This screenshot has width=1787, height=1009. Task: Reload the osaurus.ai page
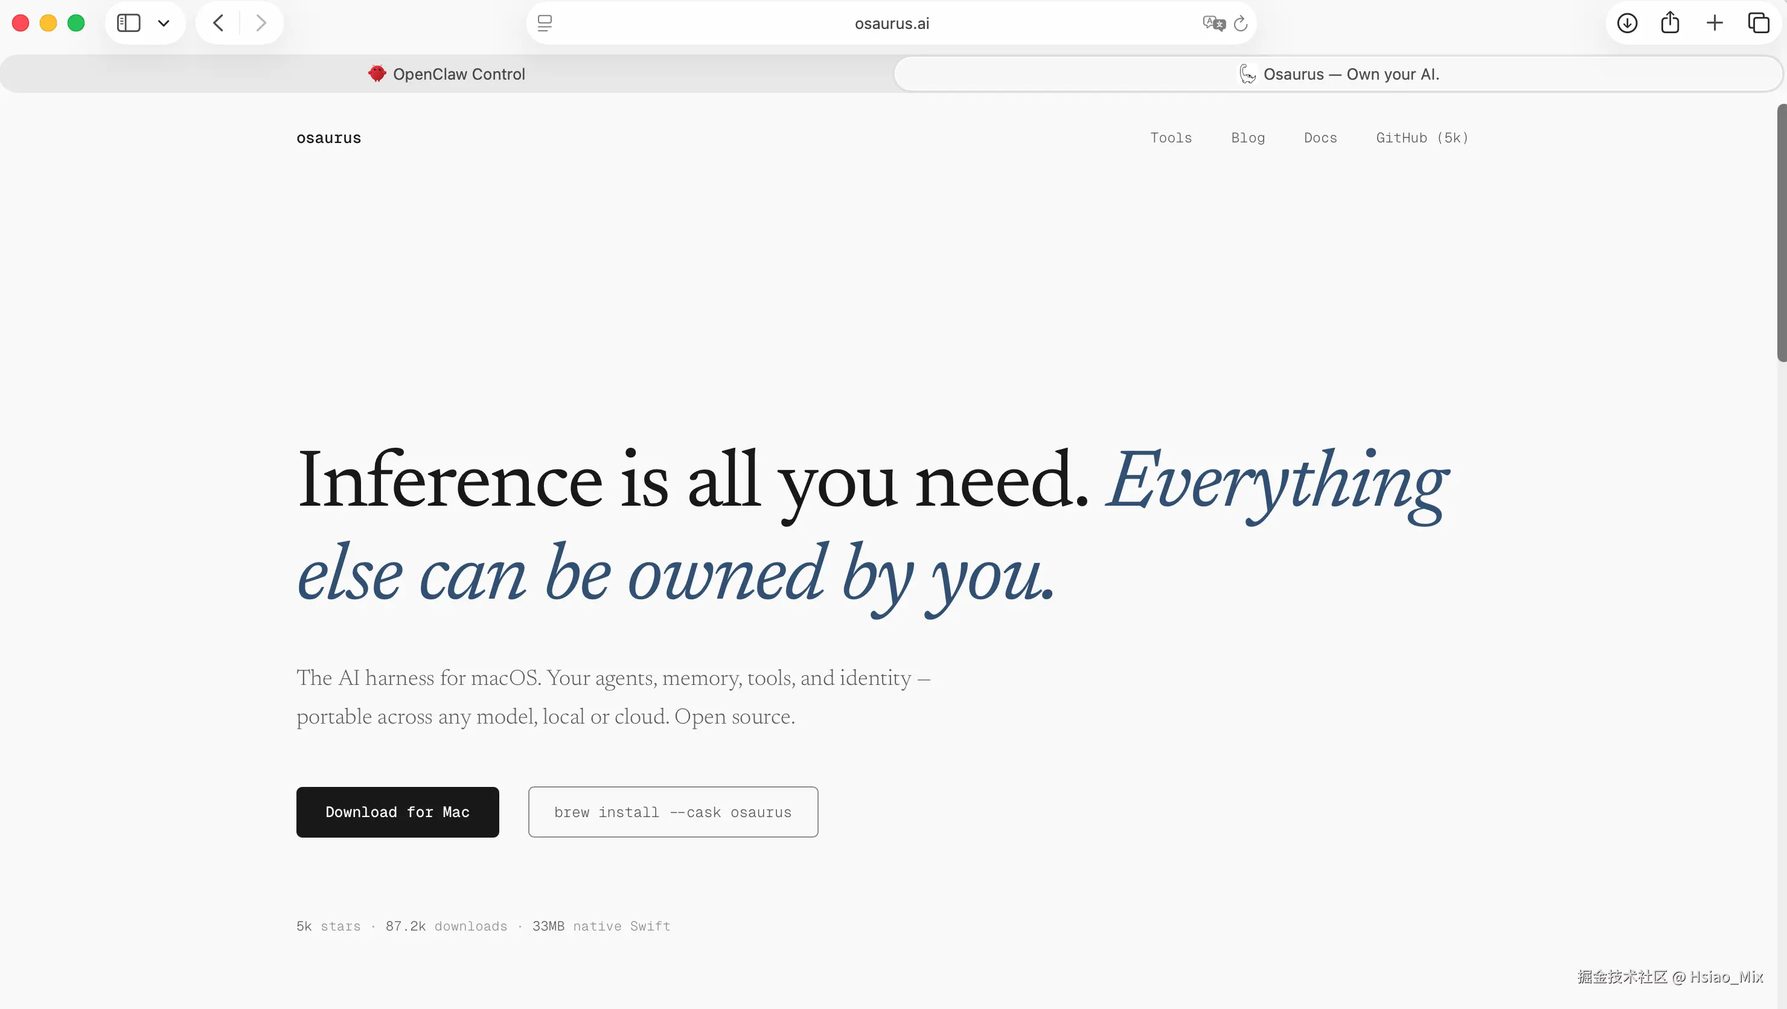point(1241,23)
